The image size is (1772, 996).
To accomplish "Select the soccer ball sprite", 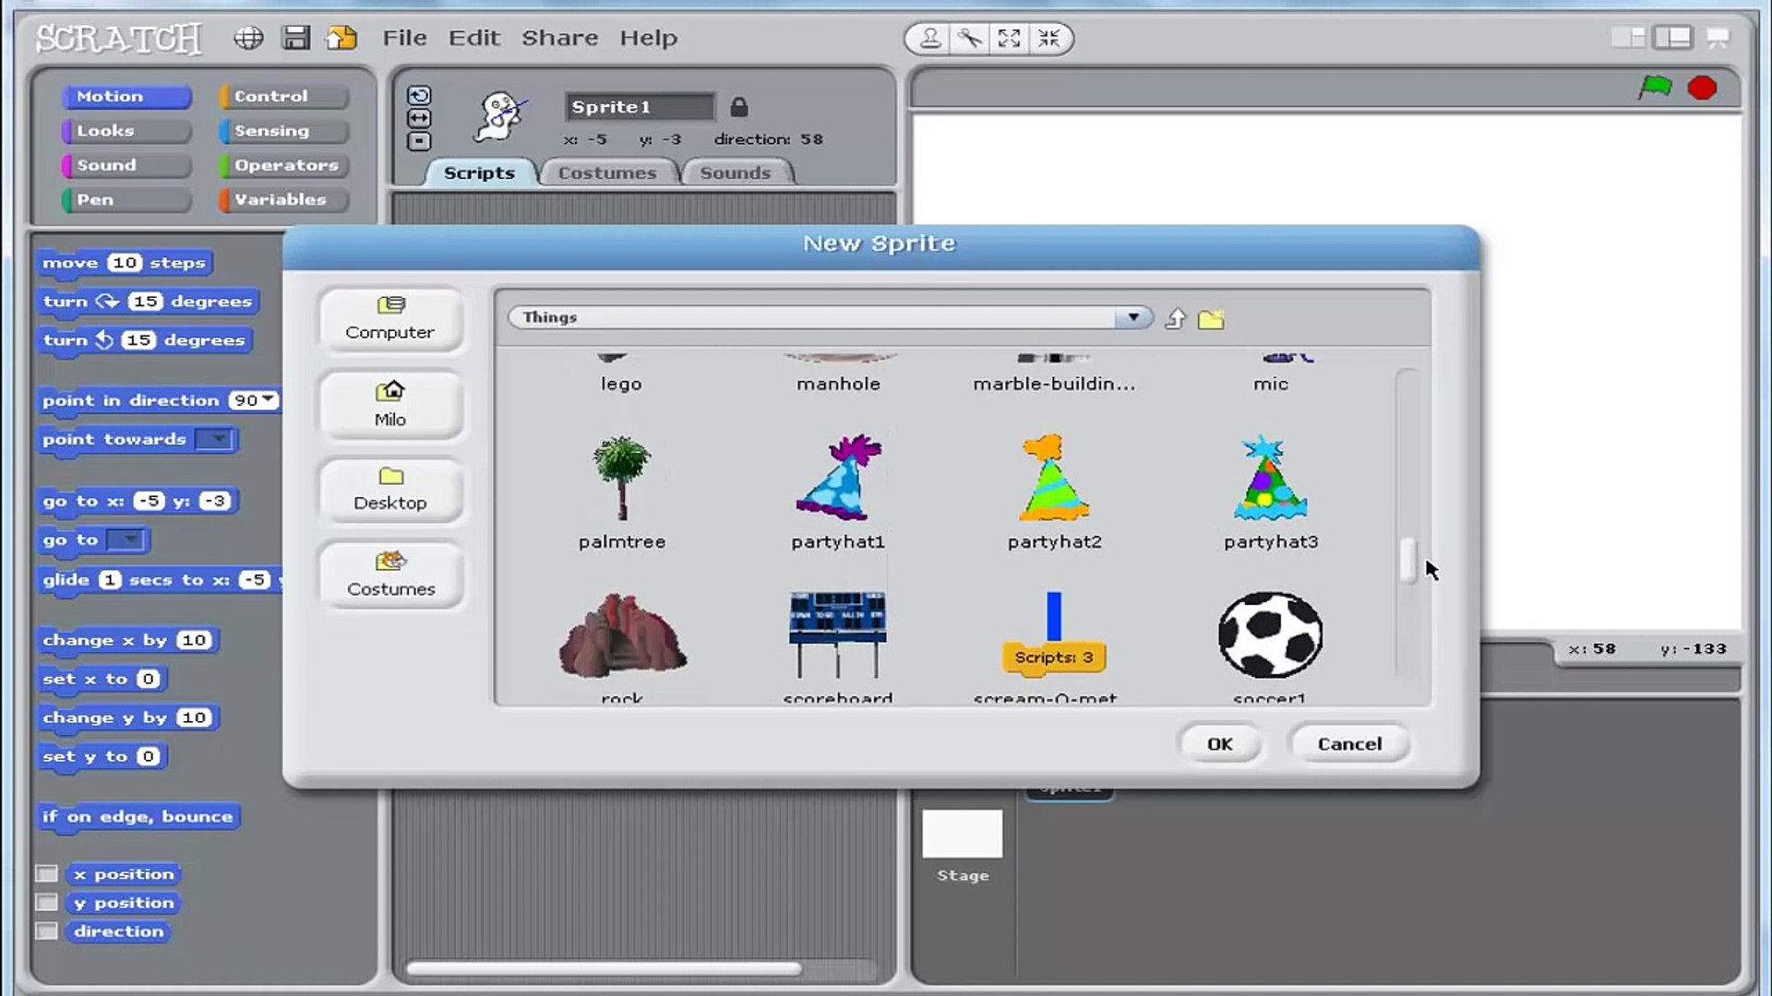I will click(1271, 647).
